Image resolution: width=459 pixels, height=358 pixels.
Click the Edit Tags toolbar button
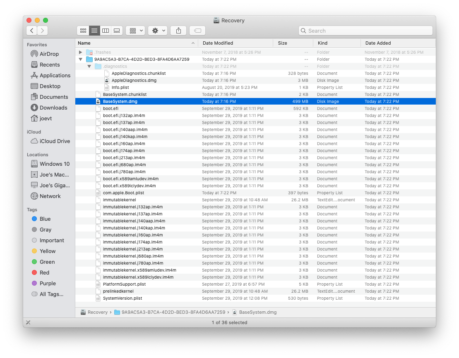click(197, 31)
